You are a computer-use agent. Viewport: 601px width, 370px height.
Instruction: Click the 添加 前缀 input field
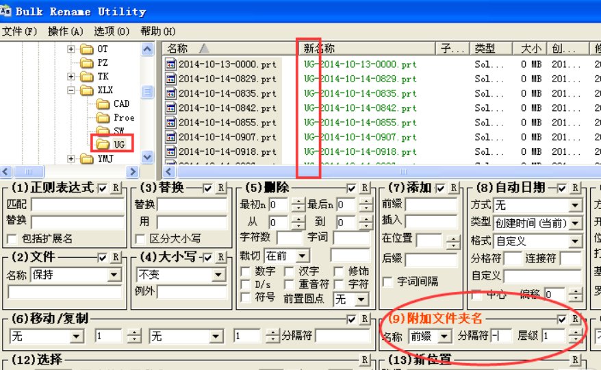pyautogui.click(x=431, y=203)
